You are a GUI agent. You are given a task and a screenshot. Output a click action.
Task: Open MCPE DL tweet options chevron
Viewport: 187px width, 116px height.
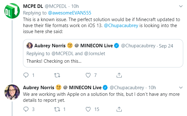point(181,6)
